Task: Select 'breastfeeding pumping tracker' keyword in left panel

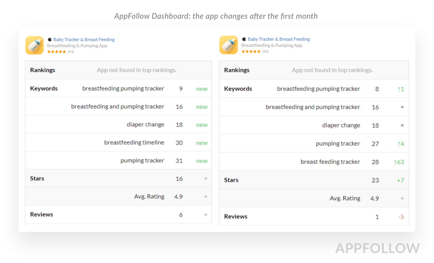Action: pos(123,88)
